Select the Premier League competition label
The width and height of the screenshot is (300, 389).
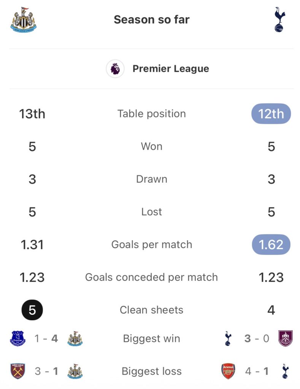point(171,69)
